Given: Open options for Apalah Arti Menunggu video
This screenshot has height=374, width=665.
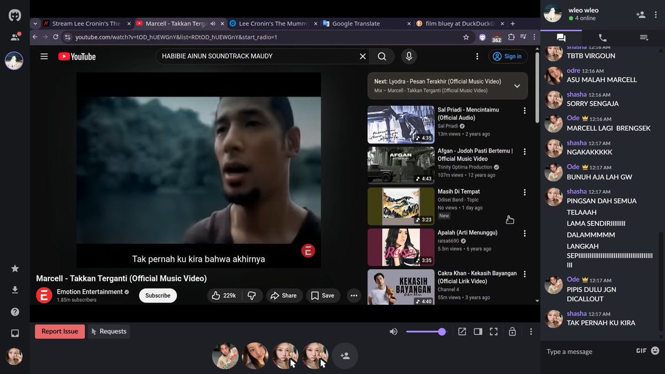Looking at the screenshot, I should pyautogui.click(x=524, y=233).
